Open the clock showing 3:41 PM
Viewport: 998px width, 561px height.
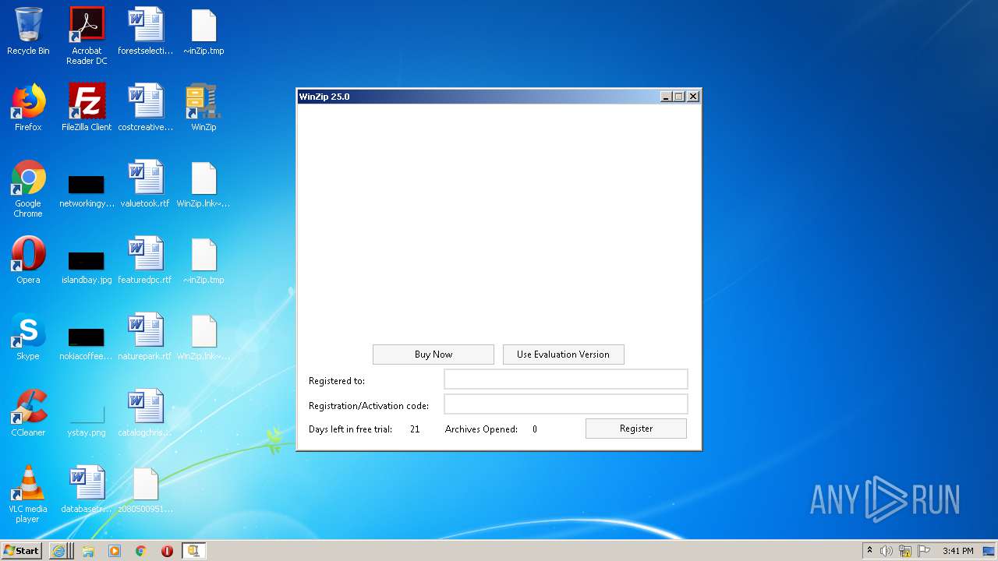[958, 551]
